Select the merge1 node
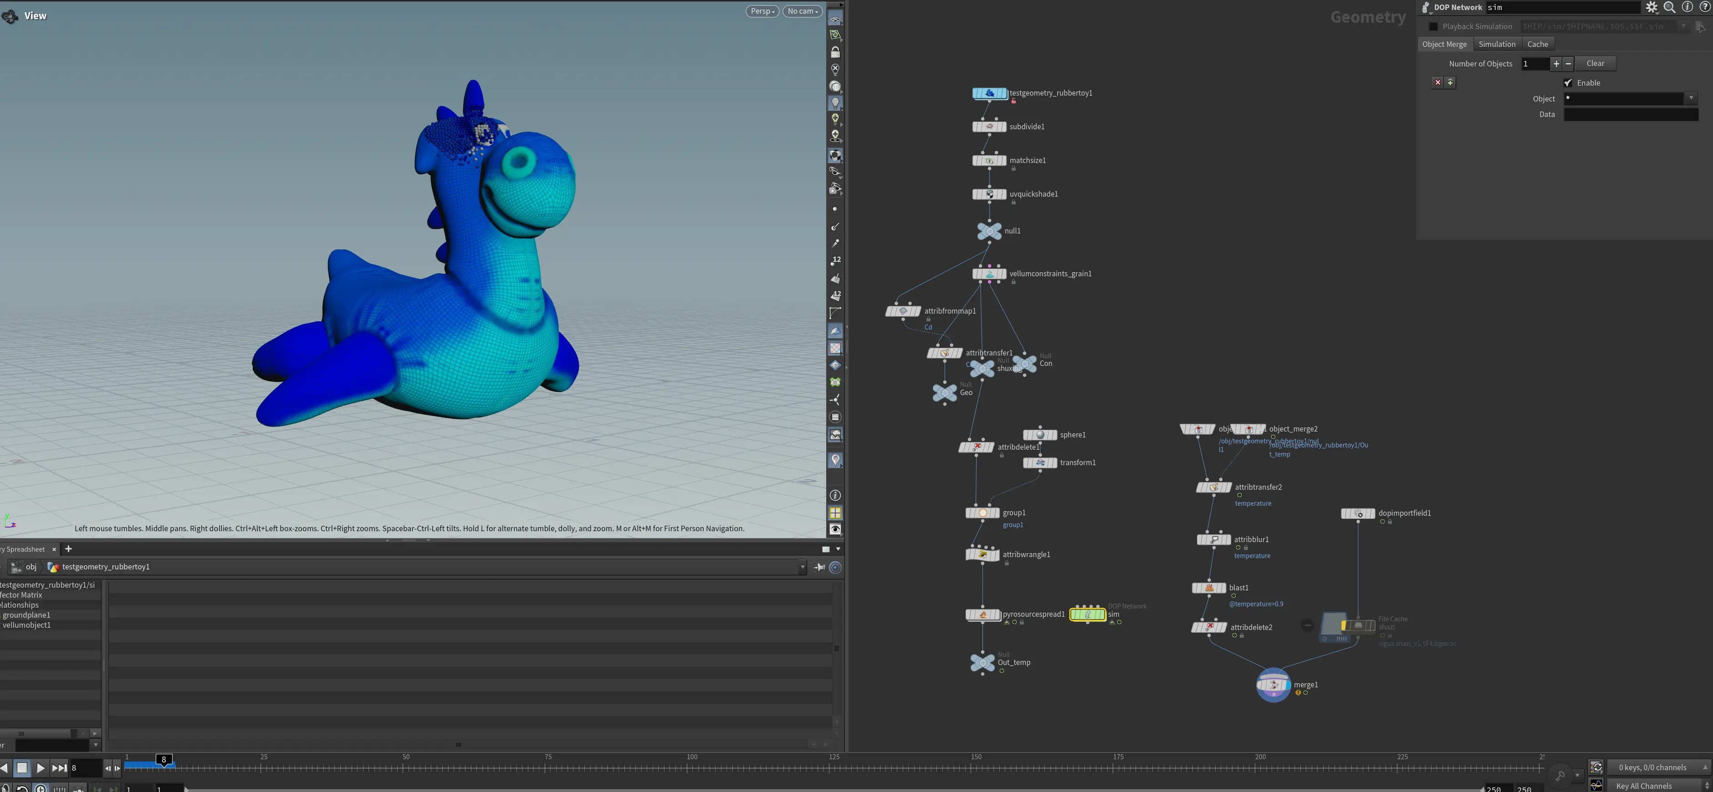 [x=1273, y=685]
